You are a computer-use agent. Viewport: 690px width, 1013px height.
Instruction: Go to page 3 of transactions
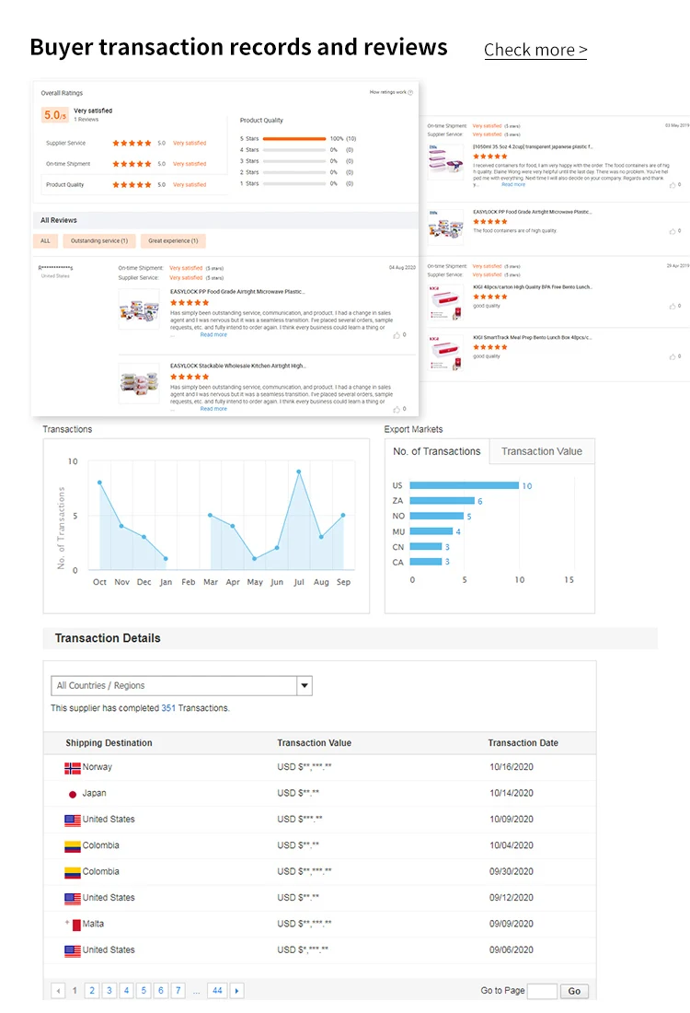coord(109,990)
